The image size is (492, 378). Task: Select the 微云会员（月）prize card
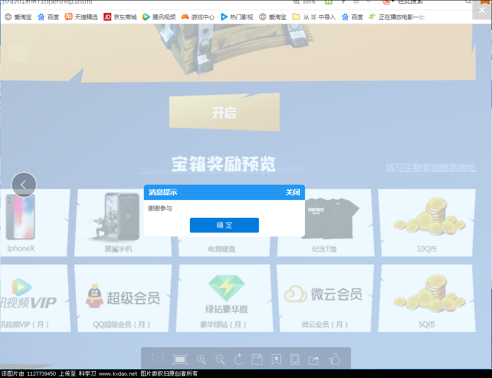point(326,298)
